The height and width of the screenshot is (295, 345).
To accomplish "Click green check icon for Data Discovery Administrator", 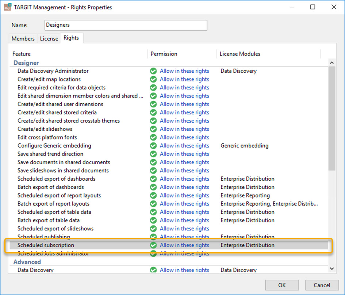I will point(153,71).
